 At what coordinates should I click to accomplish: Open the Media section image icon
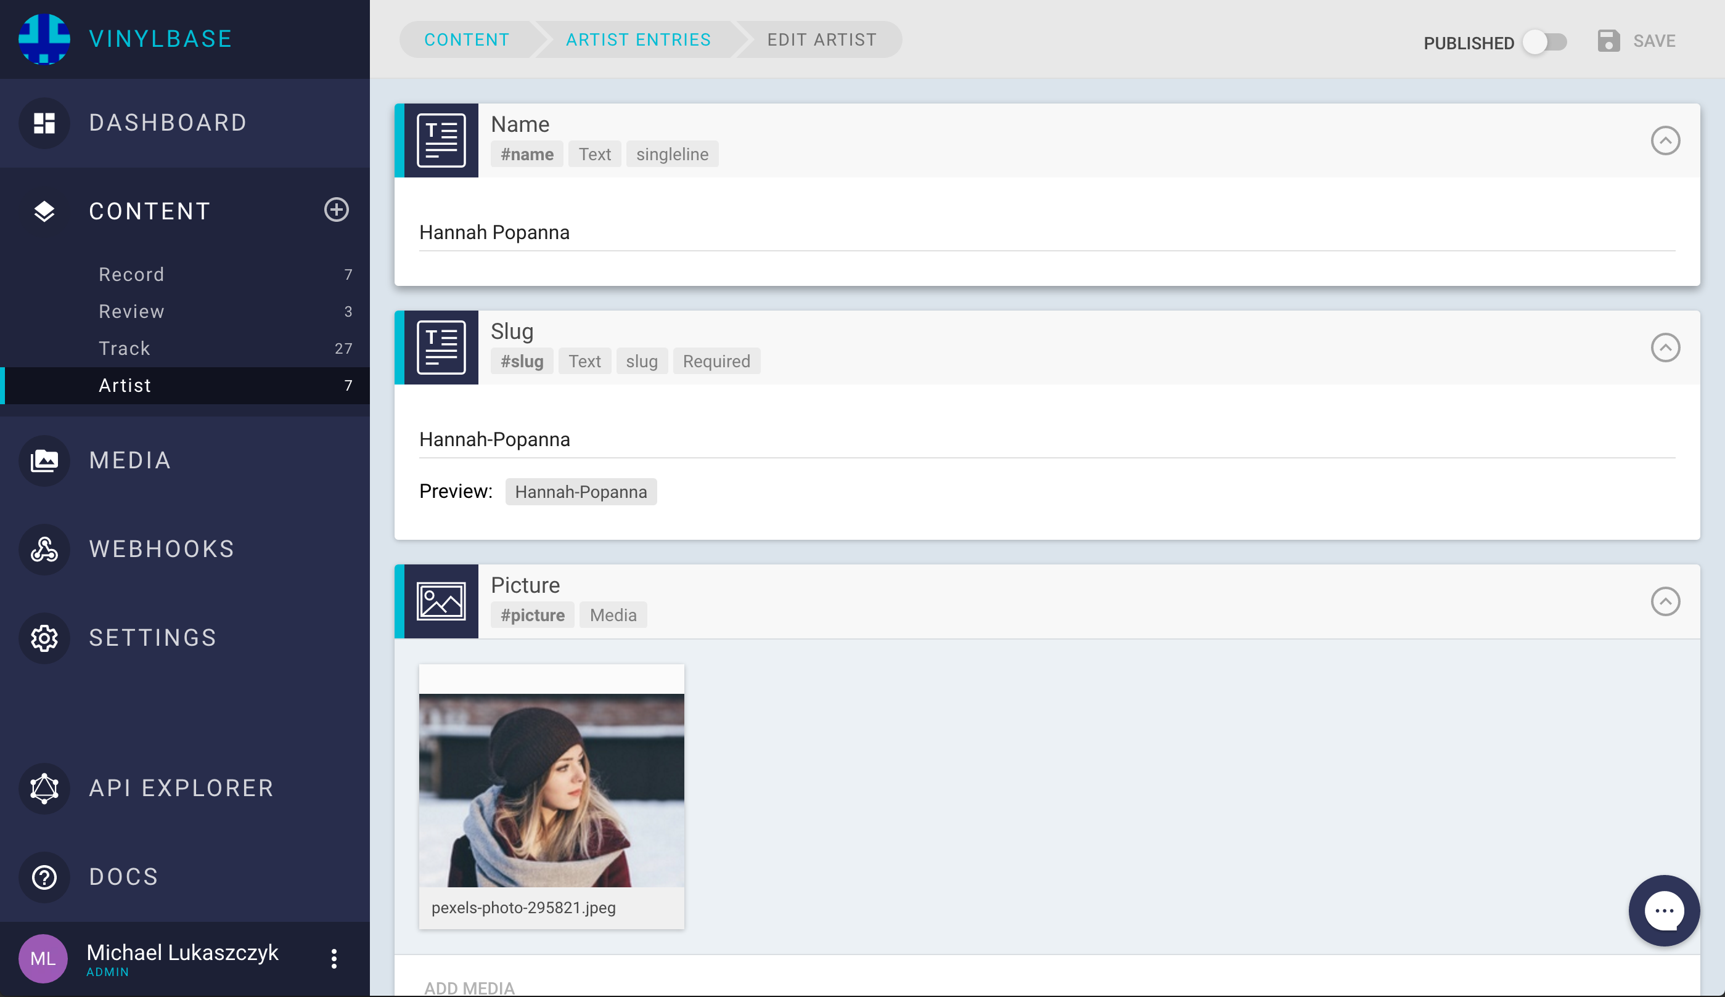44,460
